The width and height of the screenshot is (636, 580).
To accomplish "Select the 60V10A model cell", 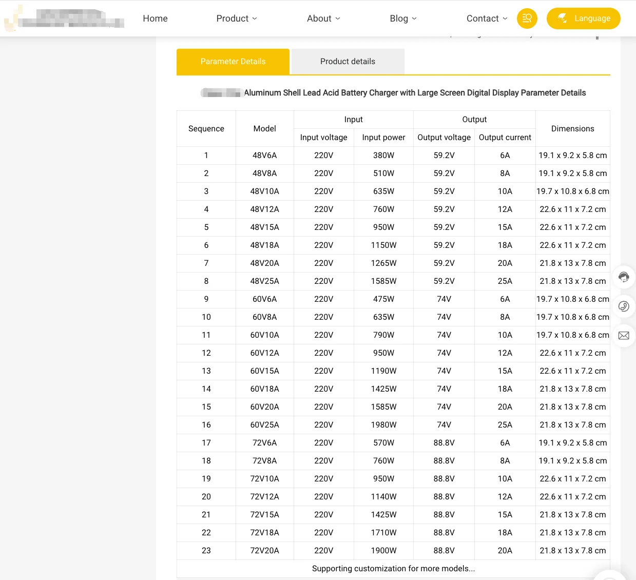I will click(x=265, y=335).
